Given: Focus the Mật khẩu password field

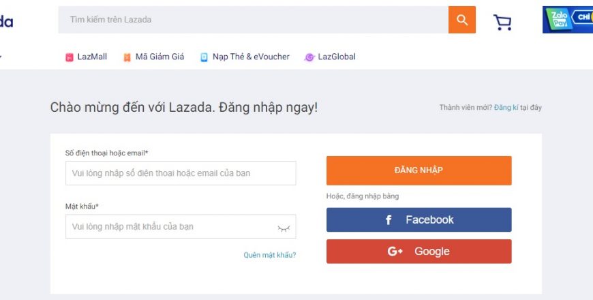Looking at the screenshot, I should point(181,226).
